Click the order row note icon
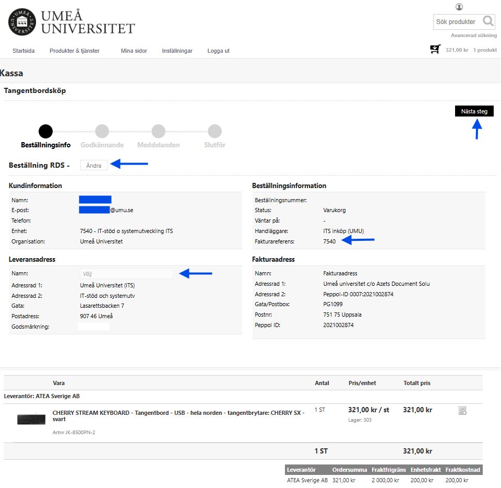 (462, 411)
